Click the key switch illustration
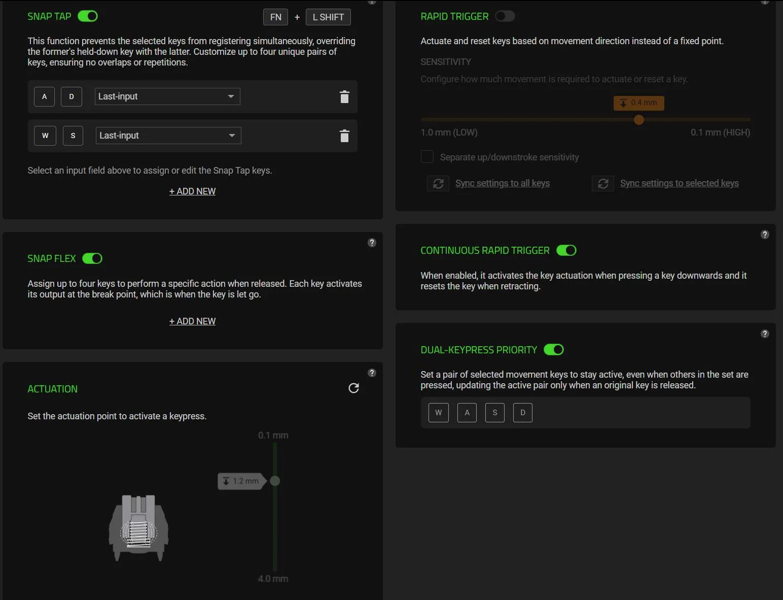 [x=138, y=527]
